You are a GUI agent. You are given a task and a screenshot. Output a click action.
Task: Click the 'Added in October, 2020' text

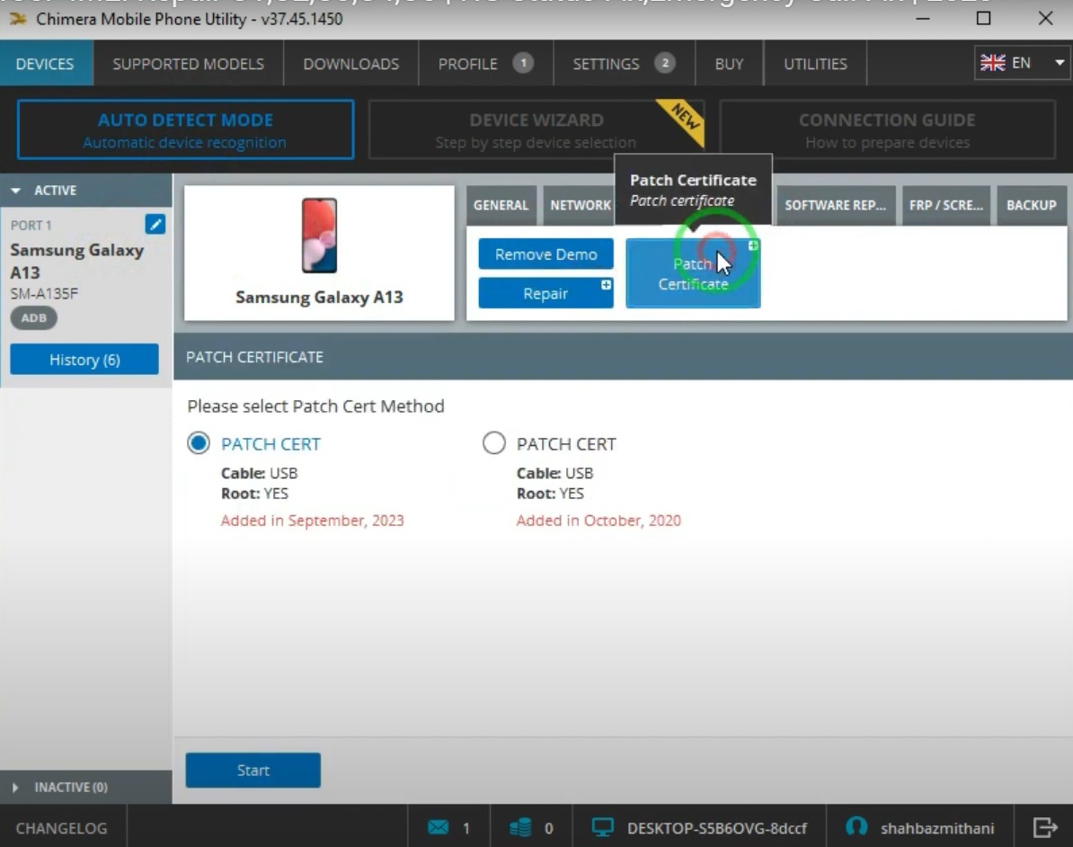point(599,521)
